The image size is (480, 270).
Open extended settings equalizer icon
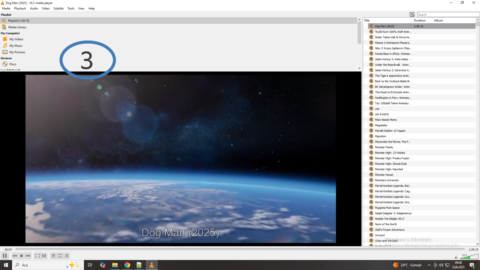click(44, 256)
